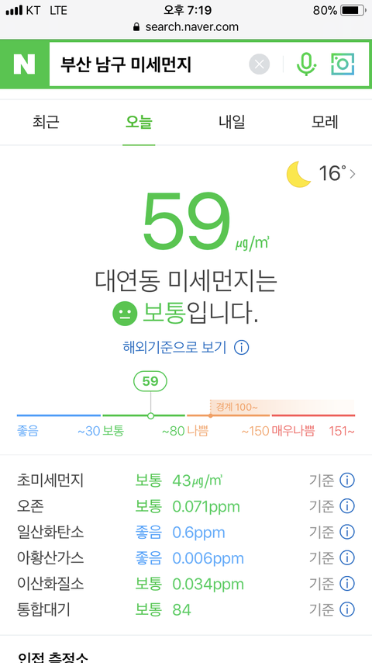Switch to the 최근 tab
Screen dimensions: 372x663
coord(46,122)
